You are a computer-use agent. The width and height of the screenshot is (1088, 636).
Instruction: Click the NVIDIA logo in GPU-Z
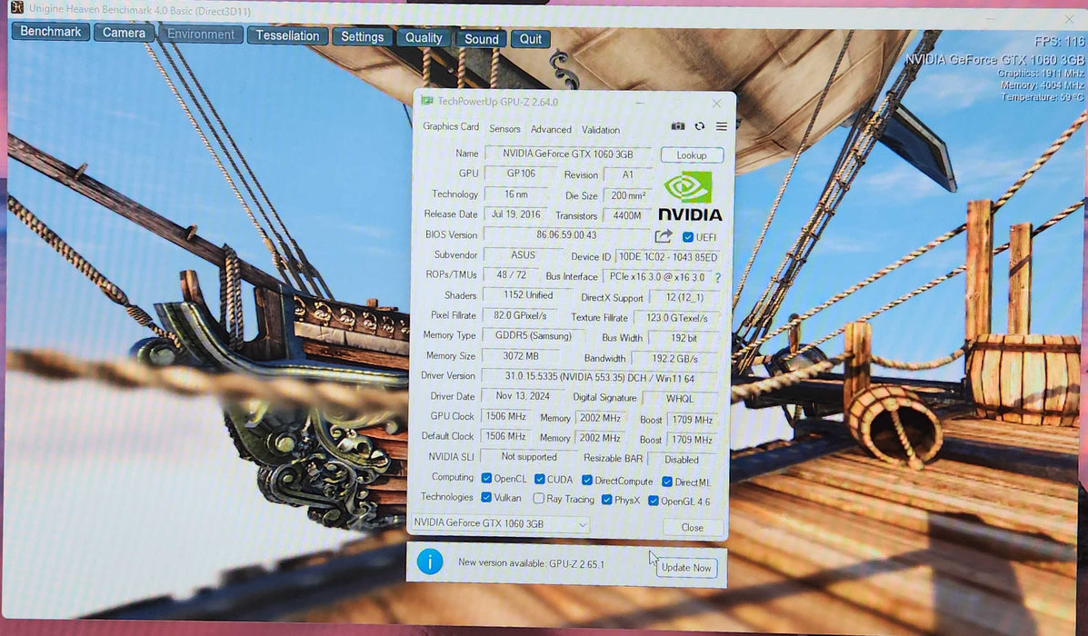tap(689, 196)
